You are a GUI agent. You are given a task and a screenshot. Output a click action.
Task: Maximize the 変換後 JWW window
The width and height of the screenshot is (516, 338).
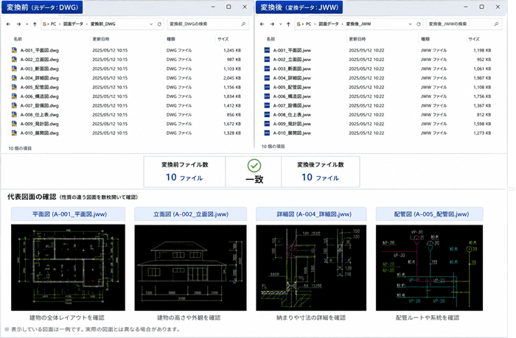pos(482,7)
